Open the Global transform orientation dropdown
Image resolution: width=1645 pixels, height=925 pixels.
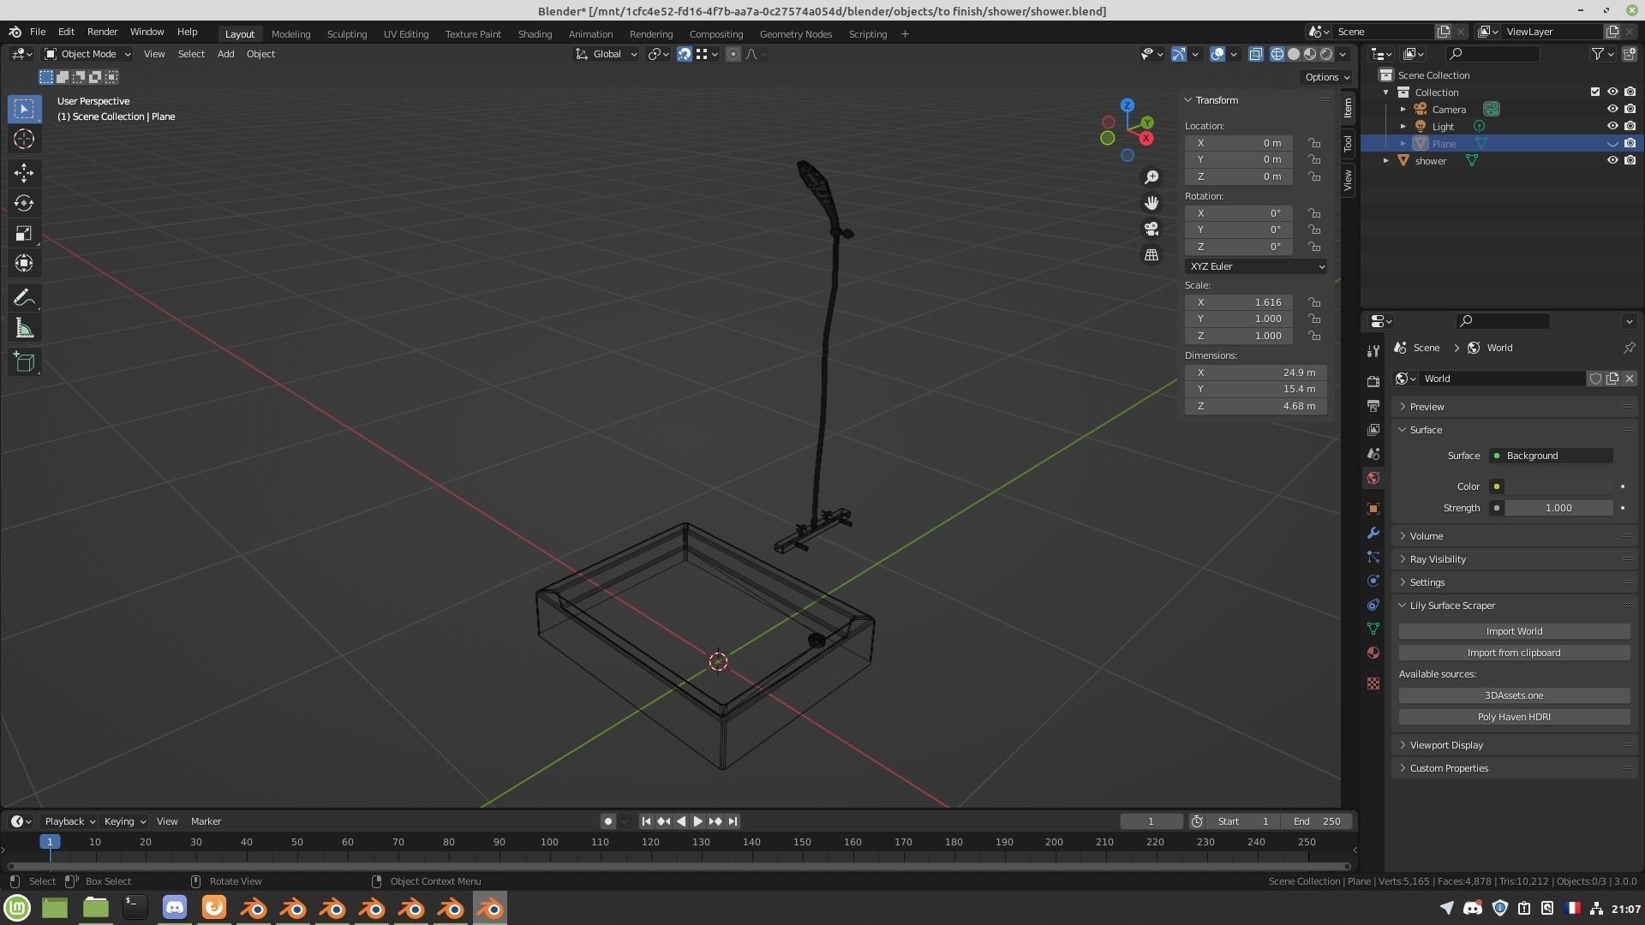pyautogui.click(x=606, y=54)
